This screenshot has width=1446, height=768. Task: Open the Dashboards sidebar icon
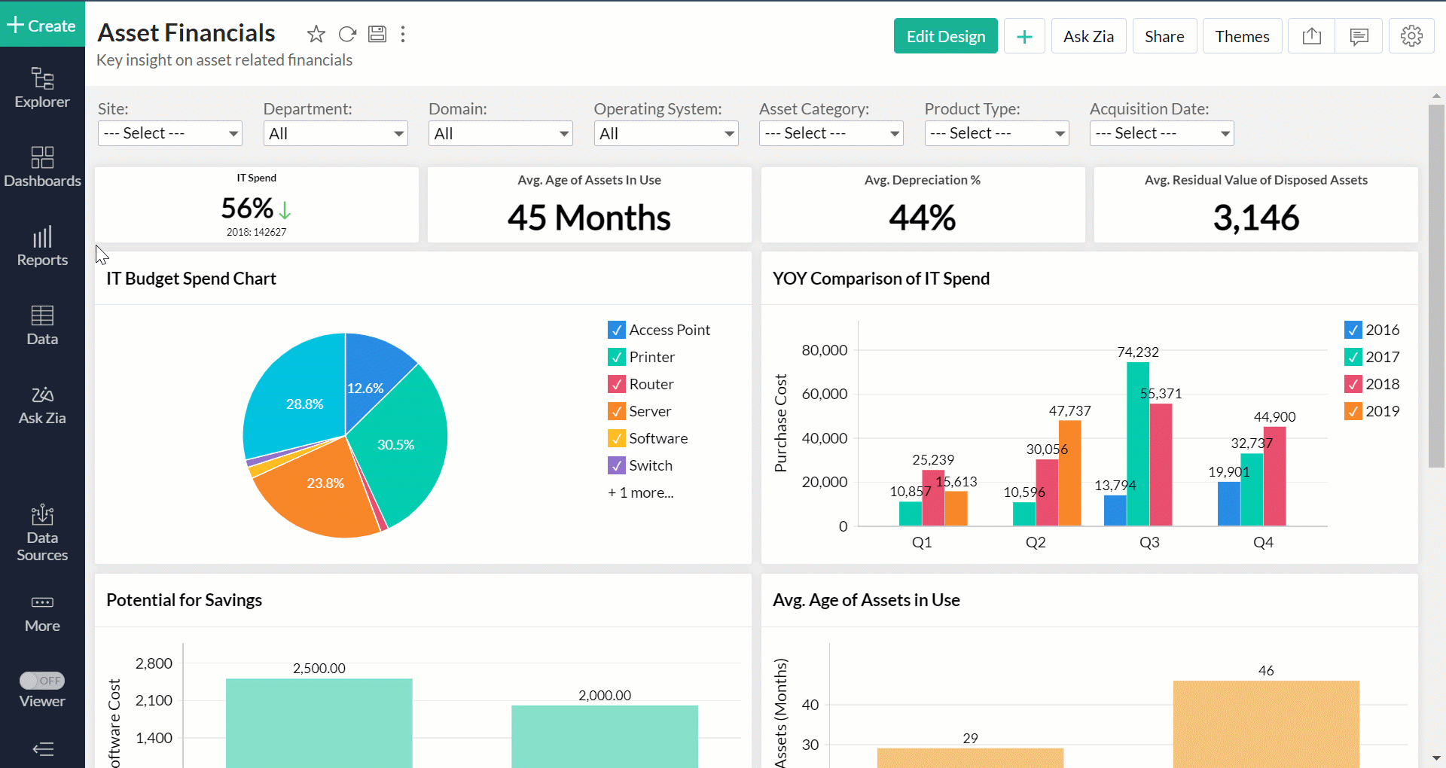point(42,166)
